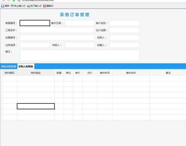Click the 删除行 delete row button
The height and width of the screenshot is (146, 186).
48,6
